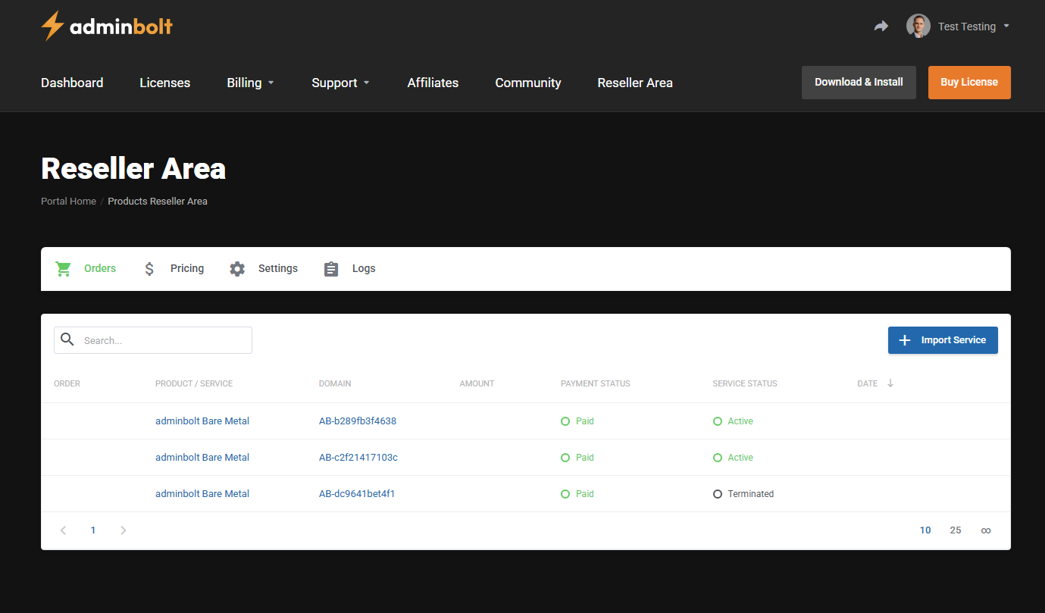This screenshot has height=613, width=1045.
Task: Click the share arrow icon in header
Action: [x=881, y=27]
